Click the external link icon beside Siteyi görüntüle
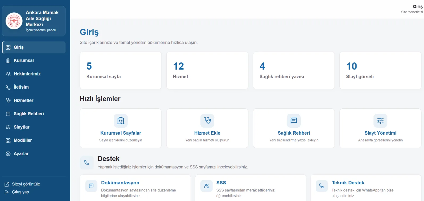The height and width of the screenshot is (201, 424). [7, 184]
